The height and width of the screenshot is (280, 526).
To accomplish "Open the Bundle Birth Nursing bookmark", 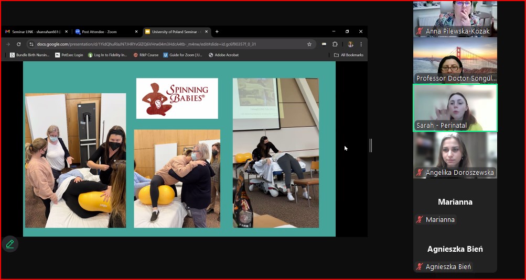I will click(29, 55).
